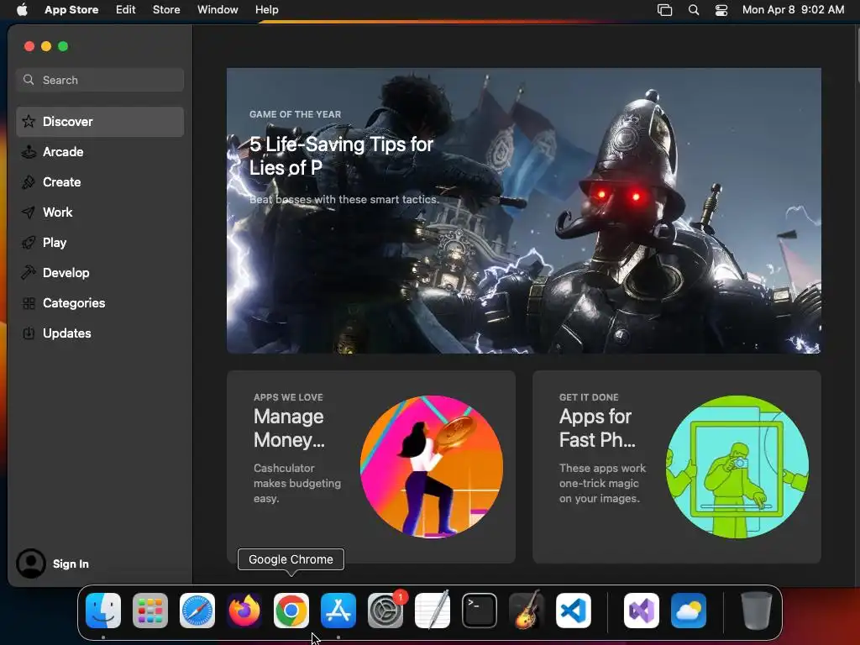
Task: Launch Visual Studio Code from the Dock
Action: coord(574,611)
